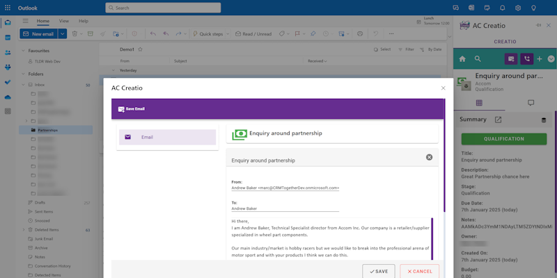This screenshot has height=278, width=557.
Task: Click Read / Unread button
Action: pyautogui.click(x=253, y=33)
